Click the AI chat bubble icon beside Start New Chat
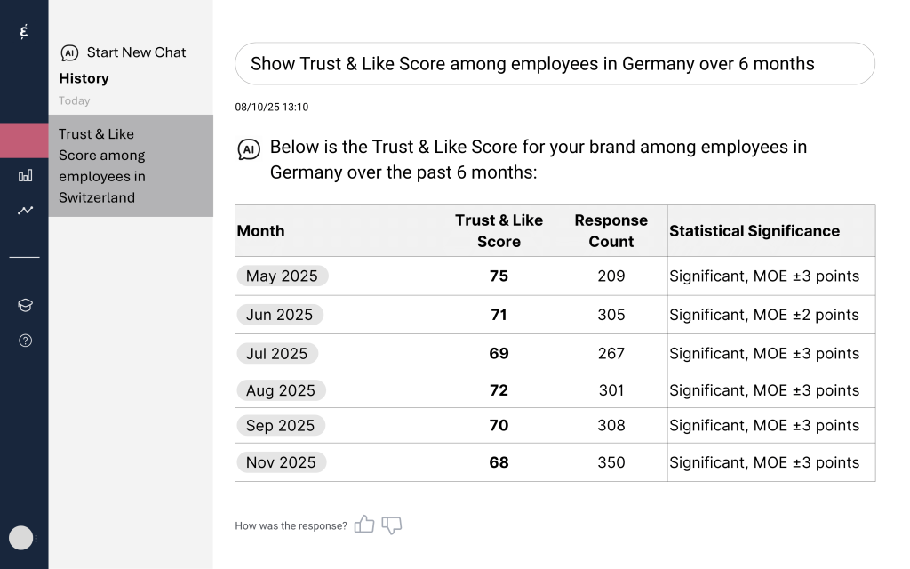The width and height of the screenshot is (910, 569). pyautogui.click(x=69, y=53)
